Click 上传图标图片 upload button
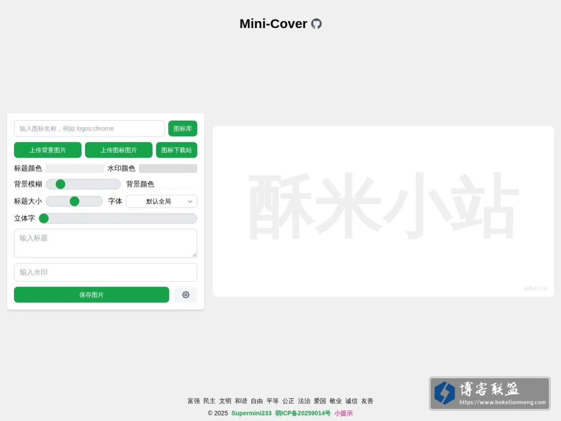The height and width of the screenshot is (421, 561). click(x=119, y=150)
